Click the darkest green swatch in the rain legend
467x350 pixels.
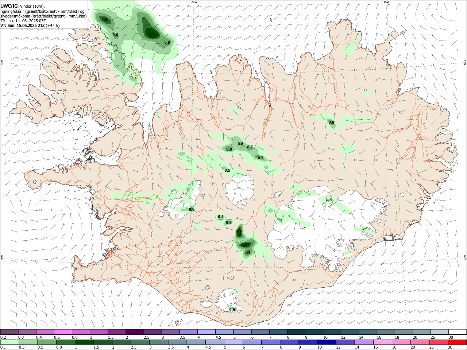84,342
